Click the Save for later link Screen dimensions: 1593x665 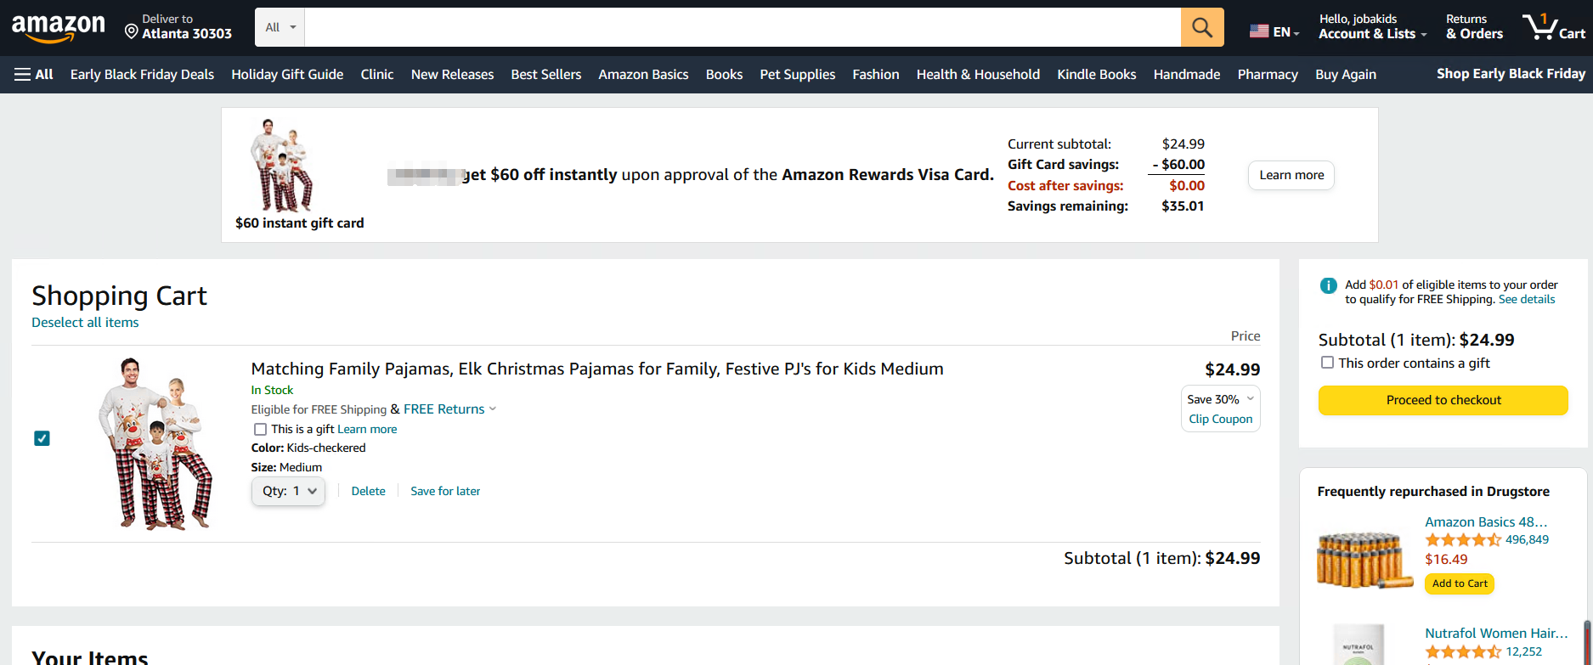point(445,491)
